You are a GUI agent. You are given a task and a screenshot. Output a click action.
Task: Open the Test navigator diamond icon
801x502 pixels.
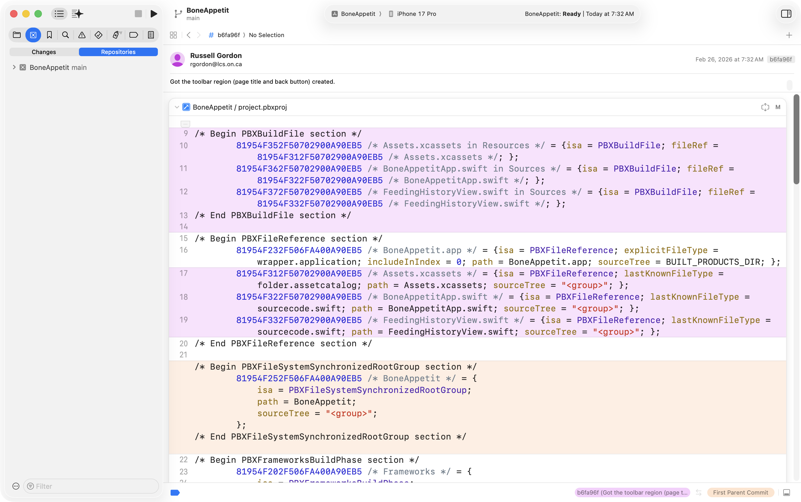[98, 35]
